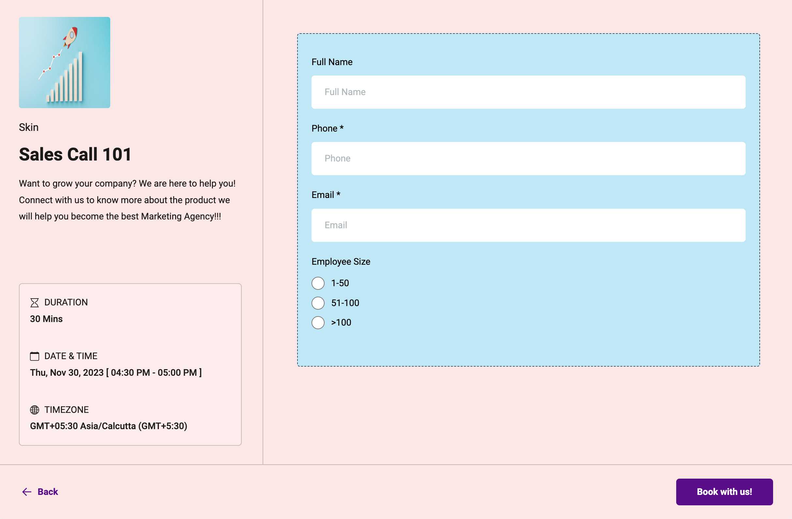Click the globe Timezone icon
This screenshot has width=792, height=519.
point(35,410)
